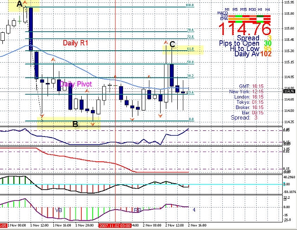Screen dimensions: 297x230
Task: Click the Pips to Open value 30
Action: 268,43
